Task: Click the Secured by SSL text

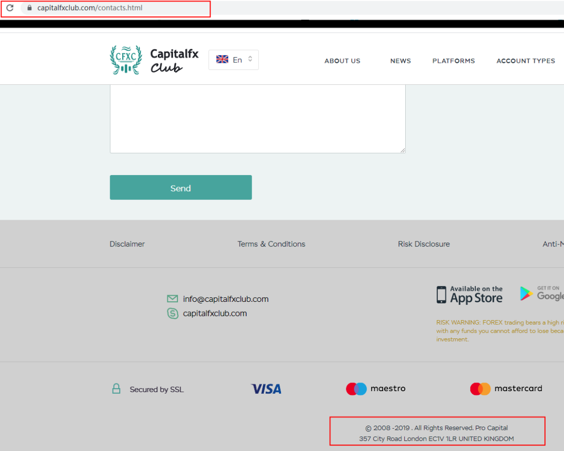Action: point(156,390)
